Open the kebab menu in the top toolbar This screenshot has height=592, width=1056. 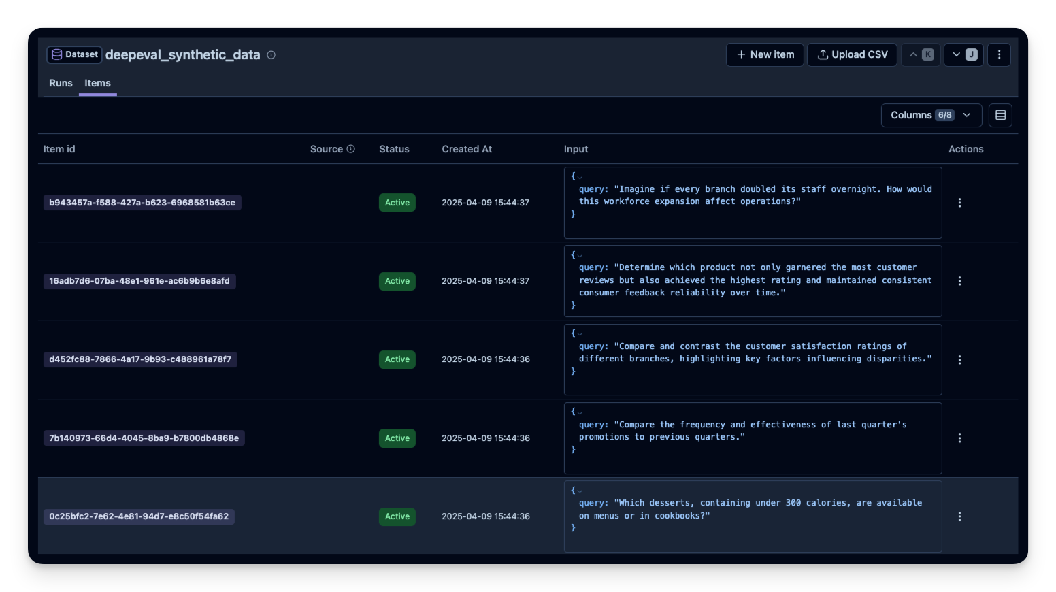(998, 54)
